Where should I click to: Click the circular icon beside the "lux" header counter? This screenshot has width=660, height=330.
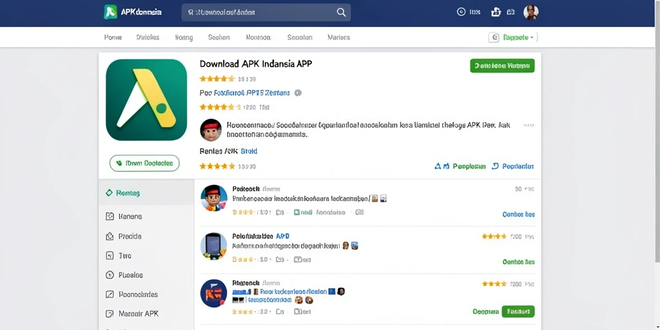[461, 12]
